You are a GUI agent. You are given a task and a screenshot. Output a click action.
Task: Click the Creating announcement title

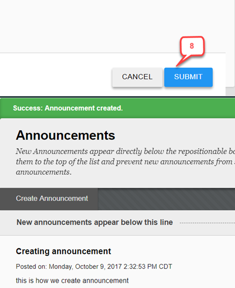point(63,252)
